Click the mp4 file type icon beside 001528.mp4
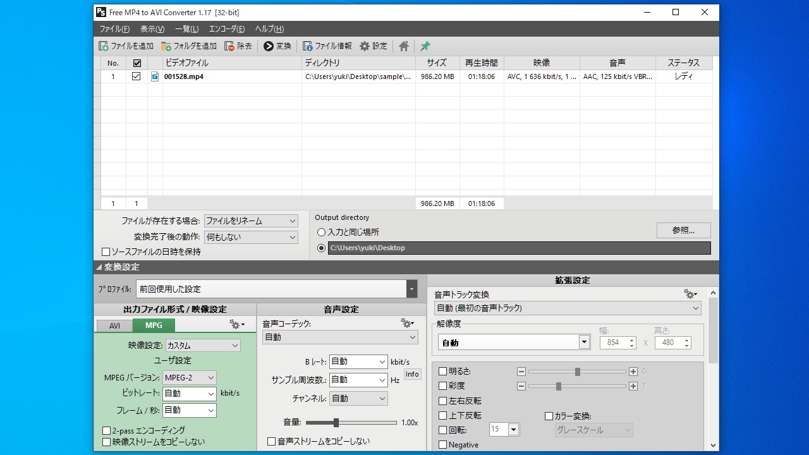Viewport: 809px width, 455px height. [155, 76]
